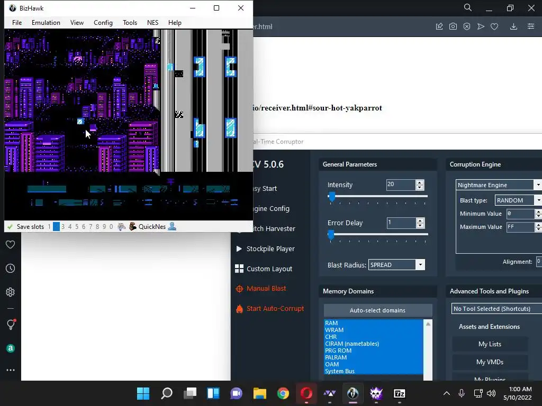542x406 pixels.
Task: Click the Memory Domains list scrollbar up arrow
Action: tap(428, 324)
